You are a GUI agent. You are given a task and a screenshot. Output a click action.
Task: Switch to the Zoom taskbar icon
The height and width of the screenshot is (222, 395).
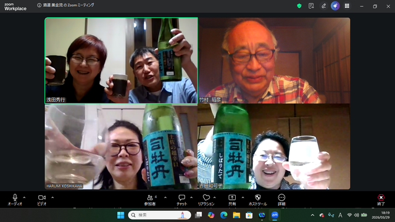tap(275, 215)
